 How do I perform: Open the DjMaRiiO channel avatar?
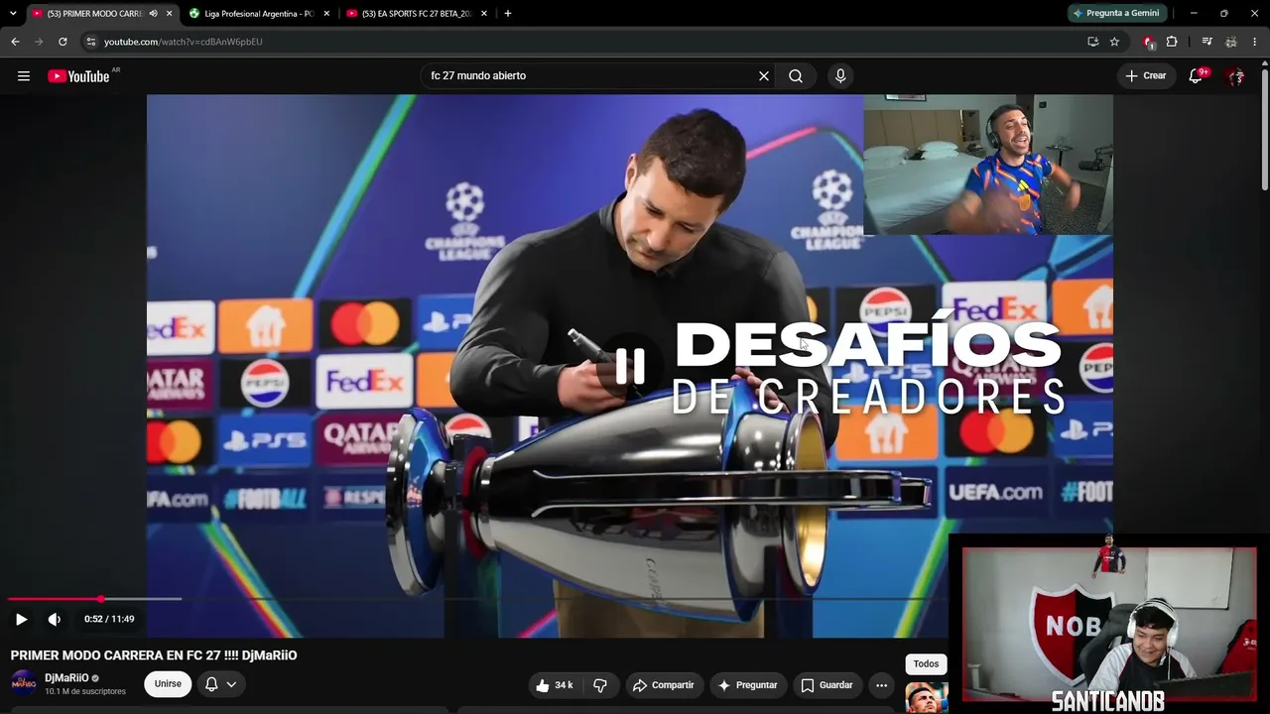point(24,683)
